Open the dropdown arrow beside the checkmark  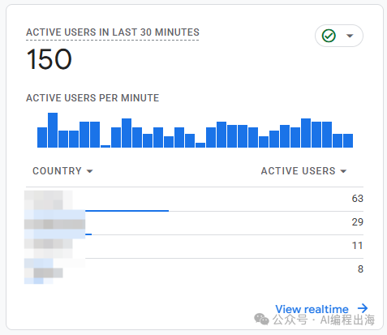click(x=350, y=36)
